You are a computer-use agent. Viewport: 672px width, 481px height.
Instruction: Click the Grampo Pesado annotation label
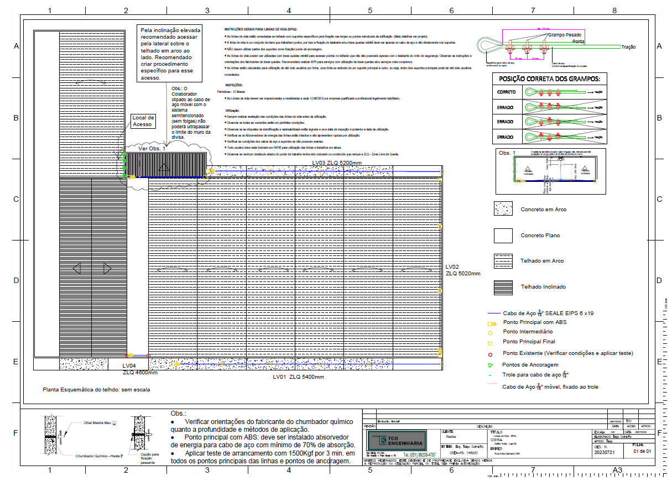pyautogui.click(x=564, y=34)
